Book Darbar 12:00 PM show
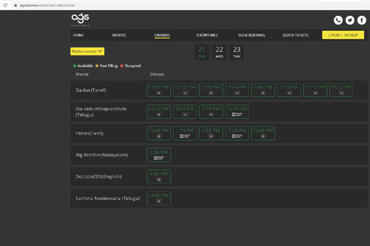This screenshot has width=370, height=246. [x=159, y=90]
